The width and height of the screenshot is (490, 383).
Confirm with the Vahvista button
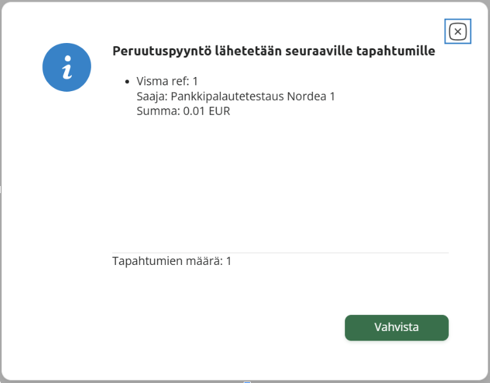point(396,327)
